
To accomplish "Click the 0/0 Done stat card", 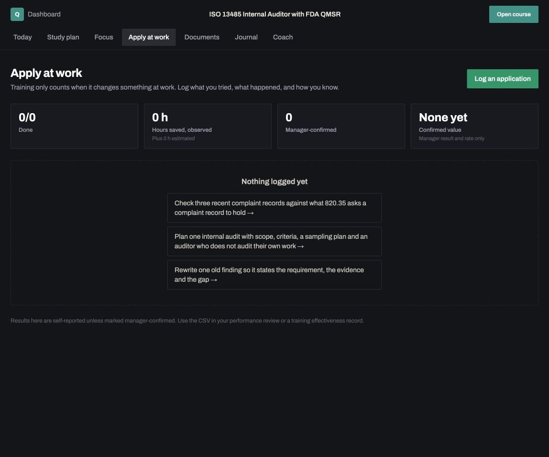I will tap(74, 126).
